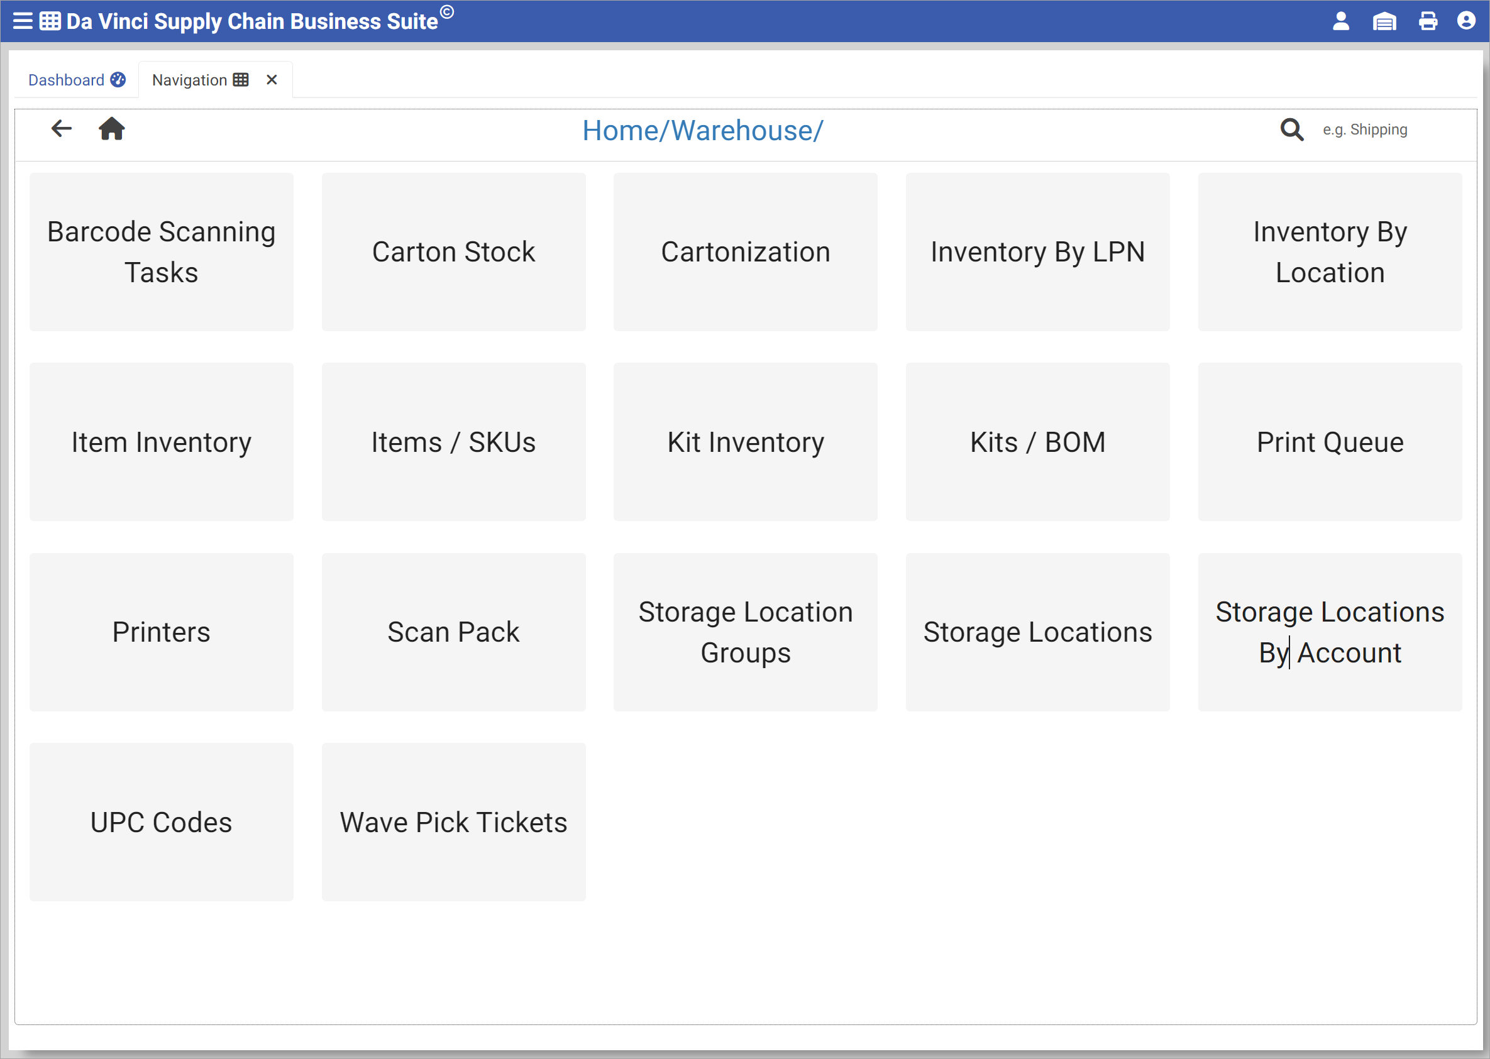Navigate back using the arrow icon
The width and height of the screenshot is (1490, 1059).
62,128
